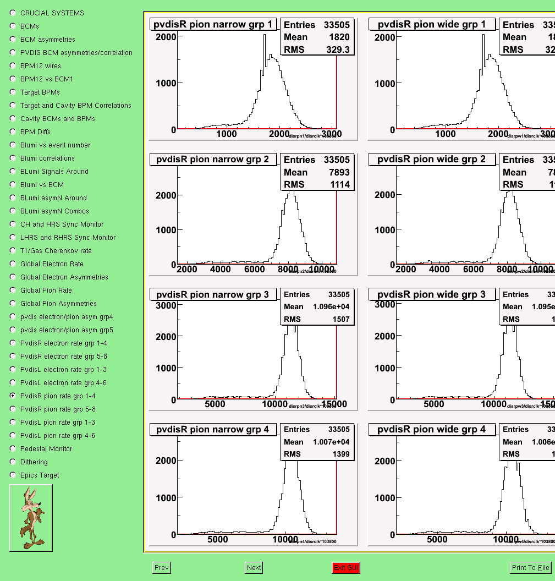Switch to PvdisR pion rate grp 5-8
Viewport: 555px width, 581px height.
tap(13, 409)
